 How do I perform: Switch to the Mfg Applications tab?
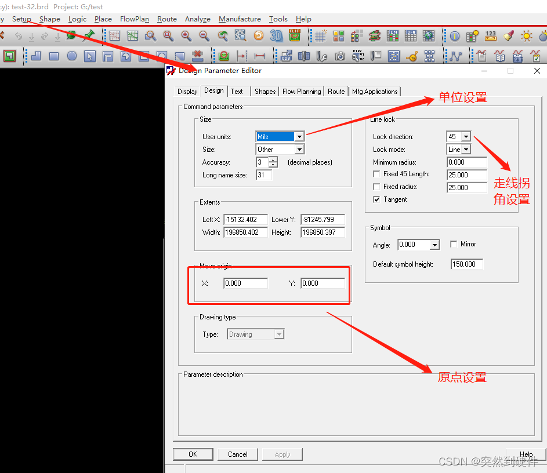click(375, 92)
